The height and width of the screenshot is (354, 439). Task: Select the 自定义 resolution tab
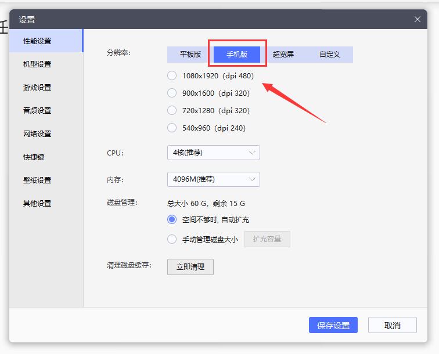pyautogui.click(x=329, y=55)
